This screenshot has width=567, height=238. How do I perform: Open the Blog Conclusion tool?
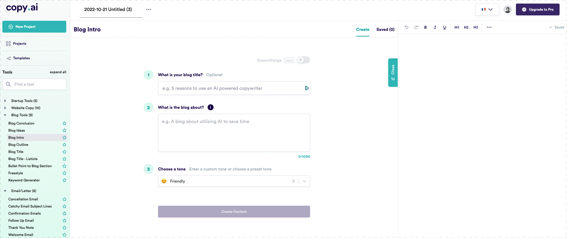click(21, 123)
